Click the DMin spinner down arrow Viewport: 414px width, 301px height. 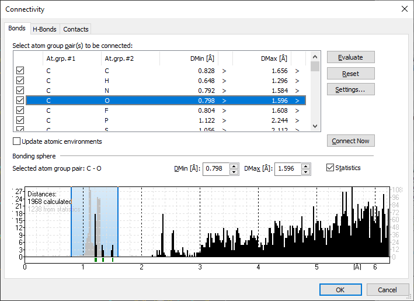click(234, 171)
